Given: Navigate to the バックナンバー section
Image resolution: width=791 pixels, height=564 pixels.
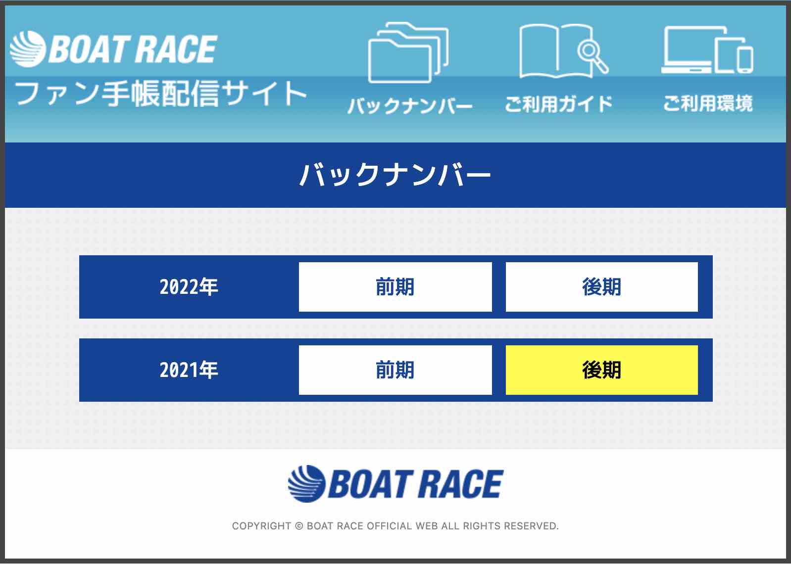Looking at the screenshot, I should point(414,103).
